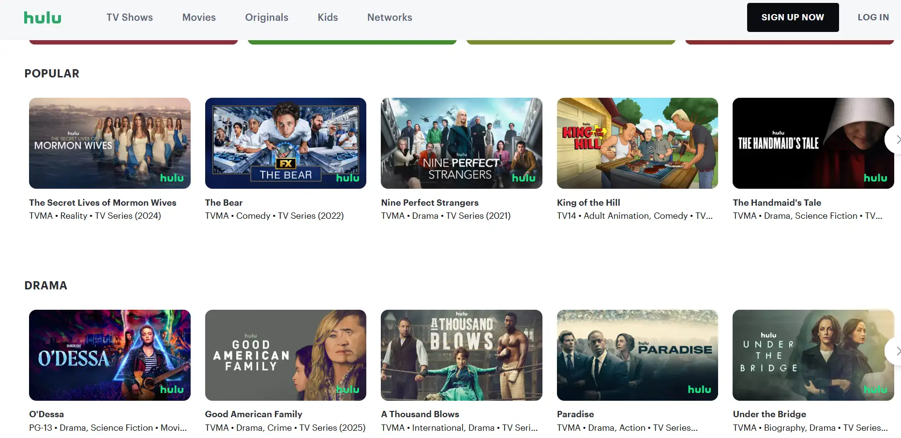The height and width of the screenshot is (438, 901).
Task: Advance the Drama row with the next arrow
Action: (894, 351)
